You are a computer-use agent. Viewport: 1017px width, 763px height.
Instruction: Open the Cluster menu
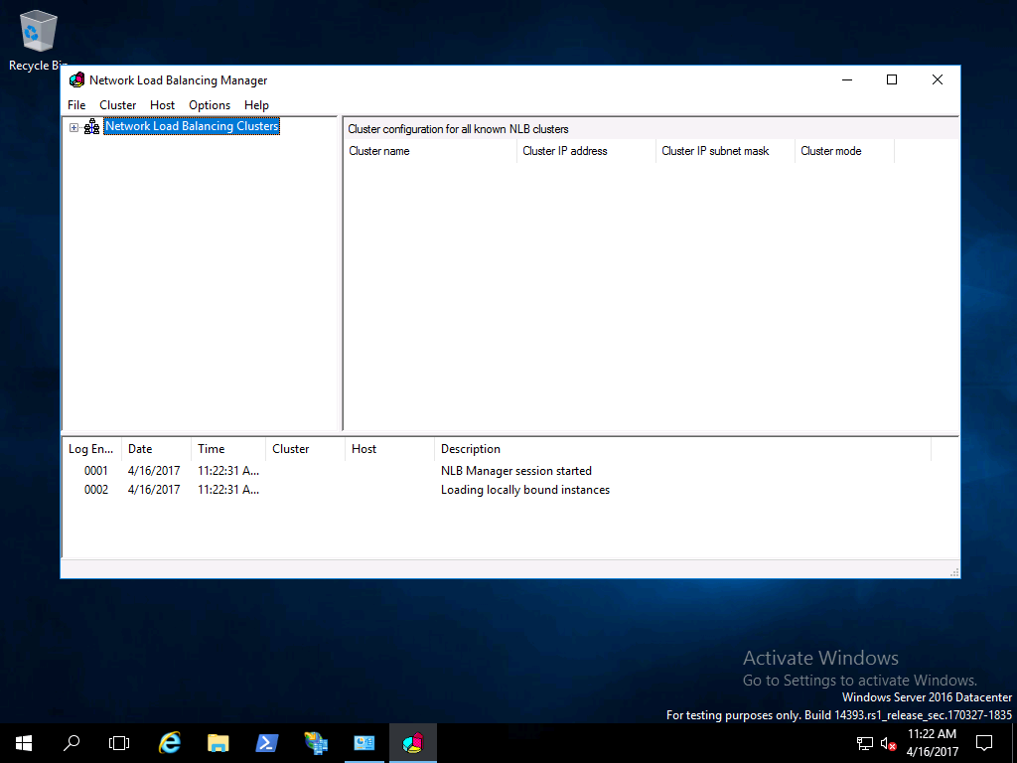tap(117, 105)
